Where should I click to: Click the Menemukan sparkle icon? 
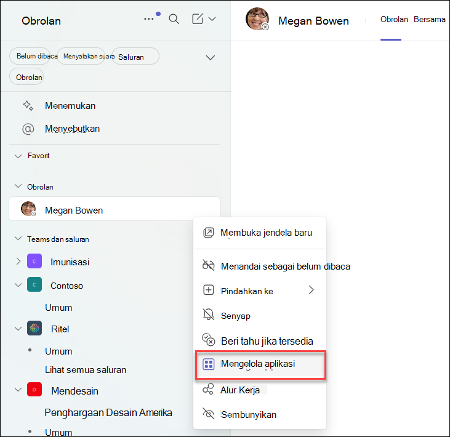28,106
